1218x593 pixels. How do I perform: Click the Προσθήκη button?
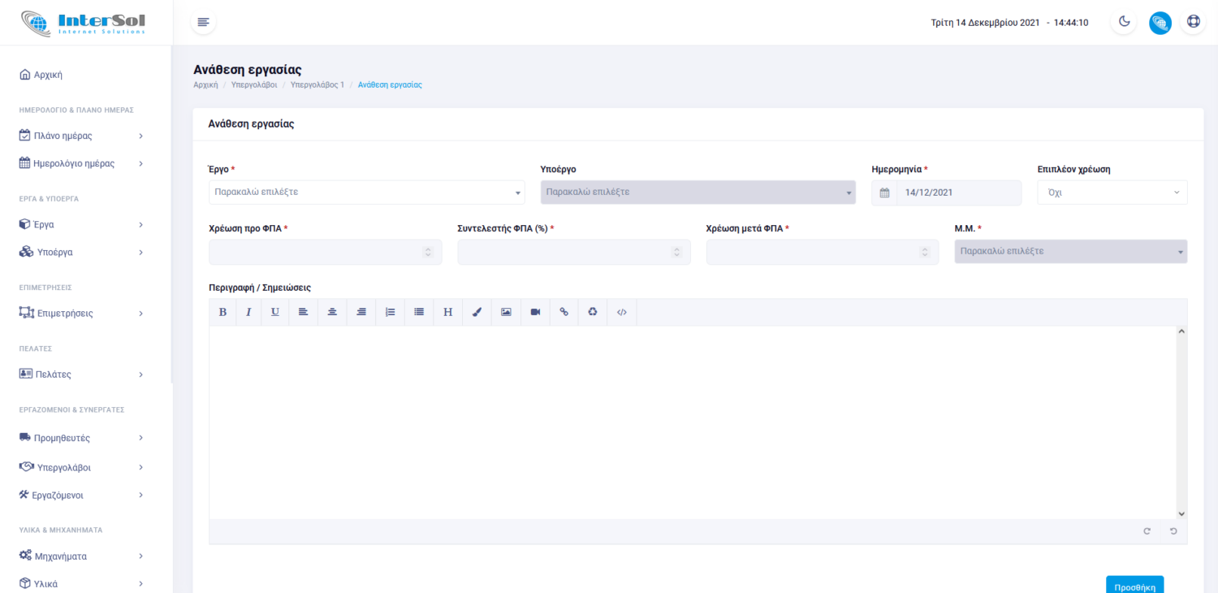tap(1134, 586)
